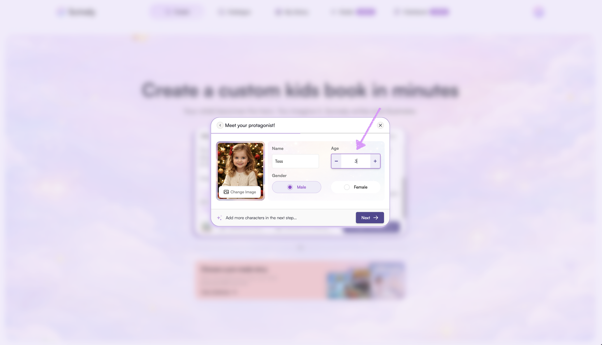Click the blurred site logo at top left

(76, 12)
